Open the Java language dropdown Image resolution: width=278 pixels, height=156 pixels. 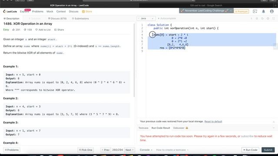click(146, 18)
